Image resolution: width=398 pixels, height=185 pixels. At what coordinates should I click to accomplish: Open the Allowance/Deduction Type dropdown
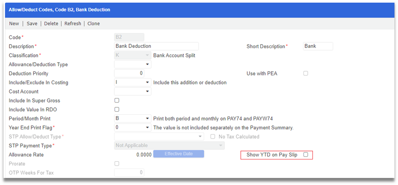tap(133, 64)
